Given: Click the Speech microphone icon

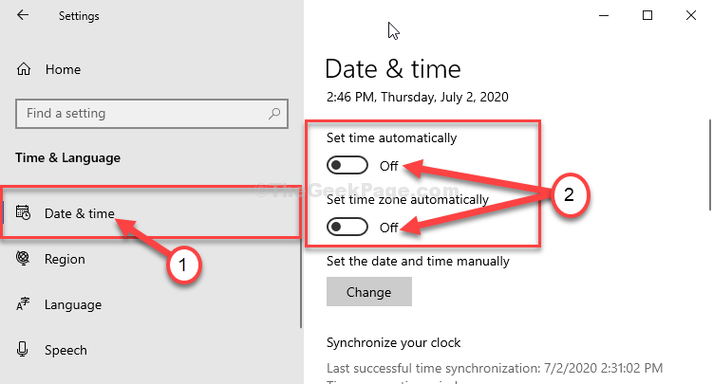Looking at the screenshot, I should point(22,349).
